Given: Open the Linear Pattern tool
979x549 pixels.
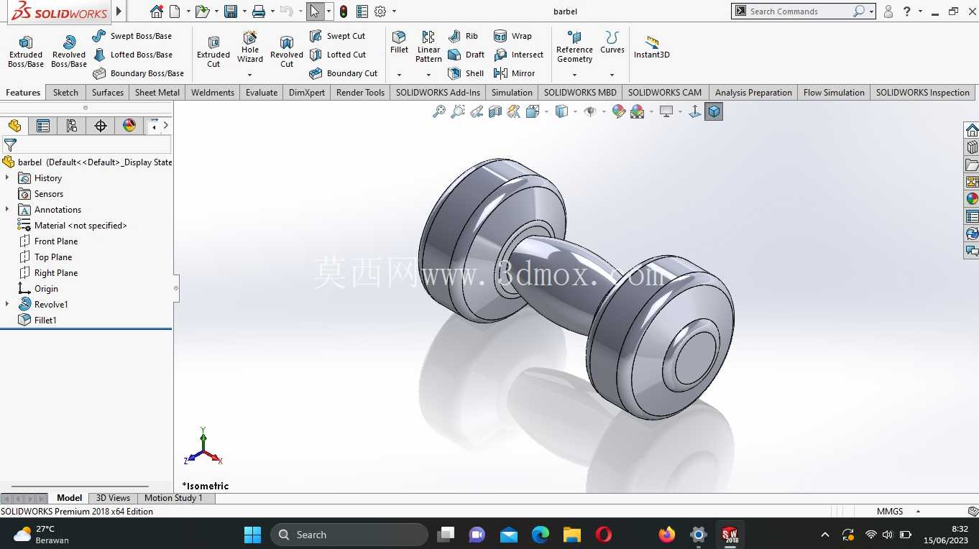Looking at the screenshot, I should pos(428,47).
